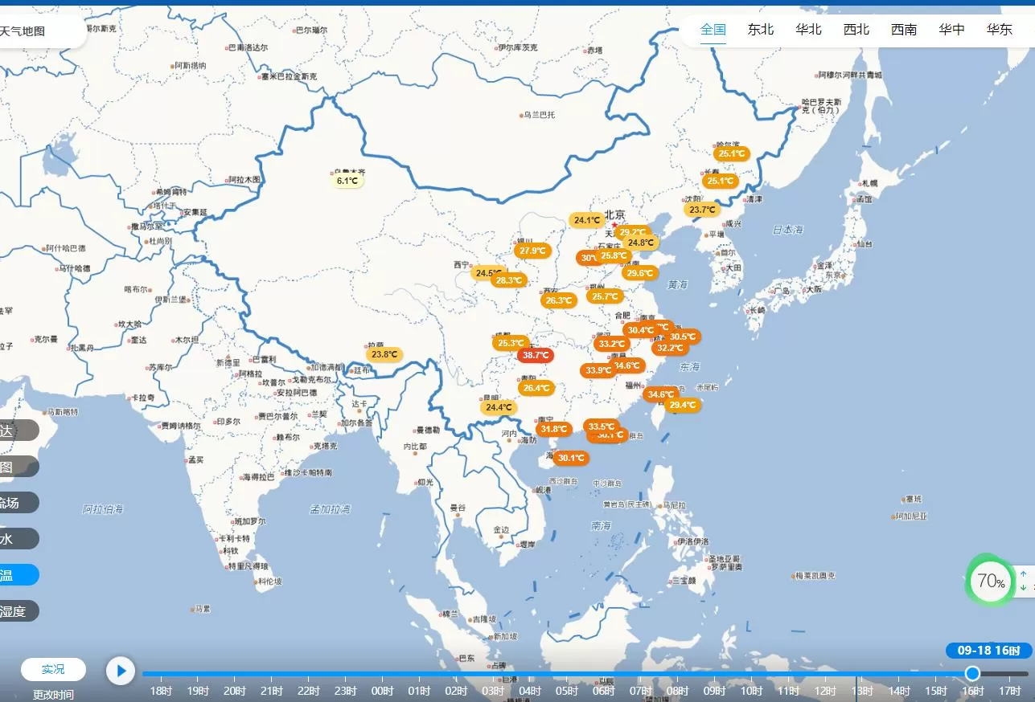This screenshot has height=702, width=1035.
Task: Switch to the 东北 region tab
Action: (760, 30)
